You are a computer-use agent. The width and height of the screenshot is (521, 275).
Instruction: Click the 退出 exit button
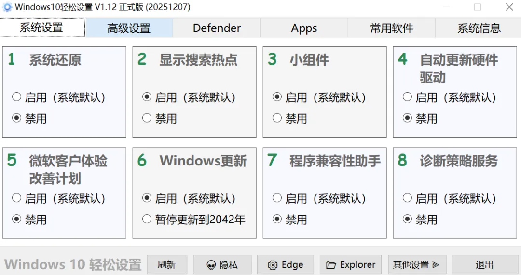pyautogui.click(x=484, y=265)
